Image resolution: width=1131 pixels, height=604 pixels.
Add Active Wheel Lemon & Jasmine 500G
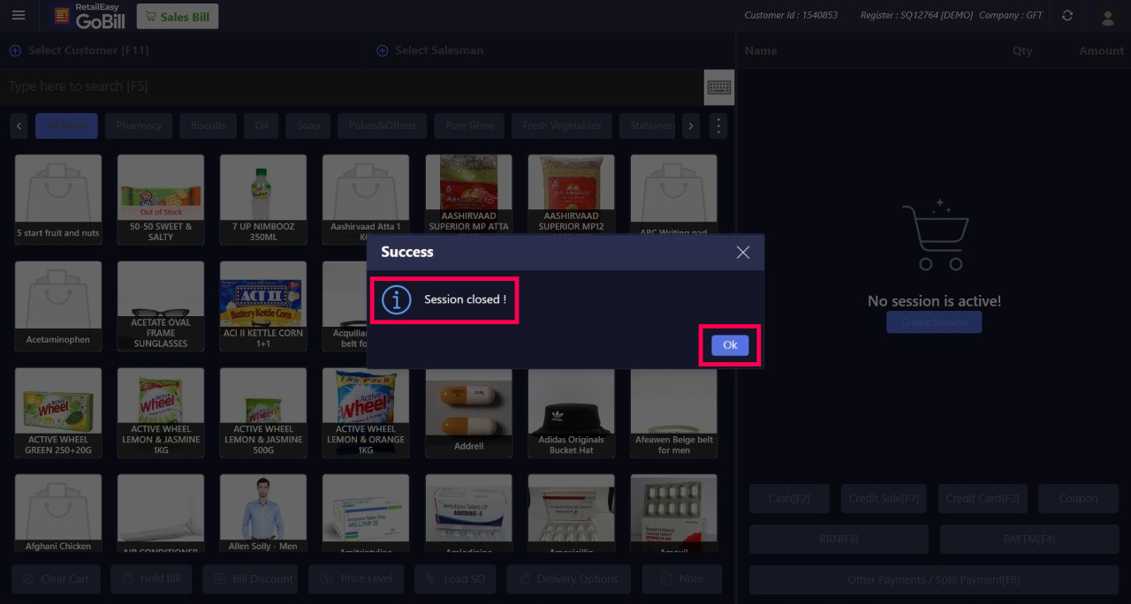point(263,412)
